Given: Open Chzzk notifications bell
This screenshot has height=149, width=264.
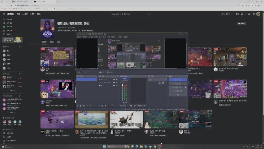Looking at the screenshot, I should point(242,14).
